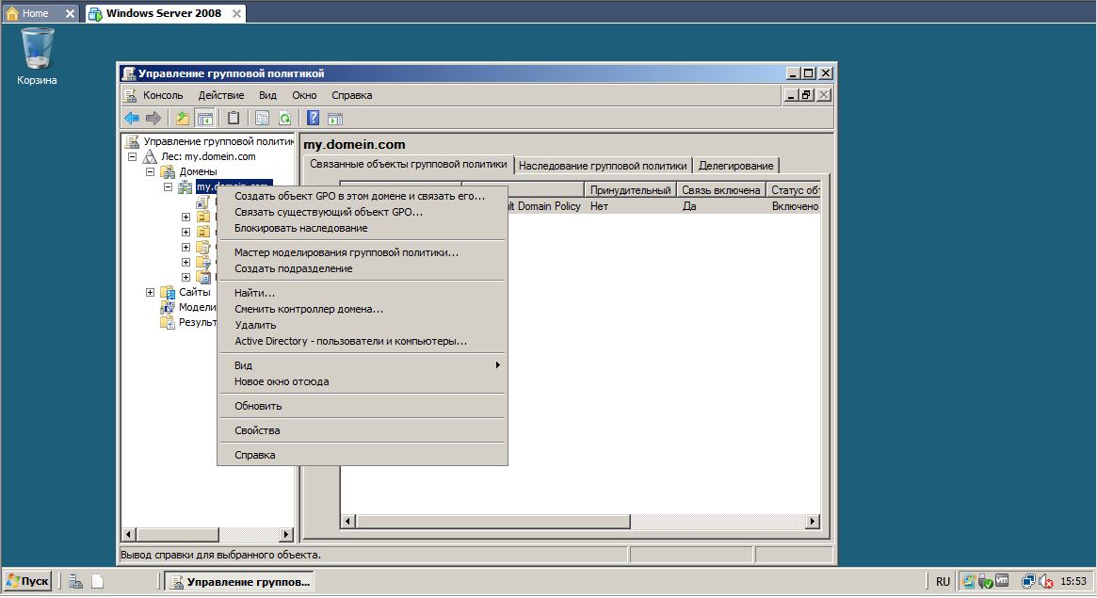The width and height of the screenshot is (1097, 598).
Task: Open the Справка menu in the menu bar
Action: coord(352,95)
